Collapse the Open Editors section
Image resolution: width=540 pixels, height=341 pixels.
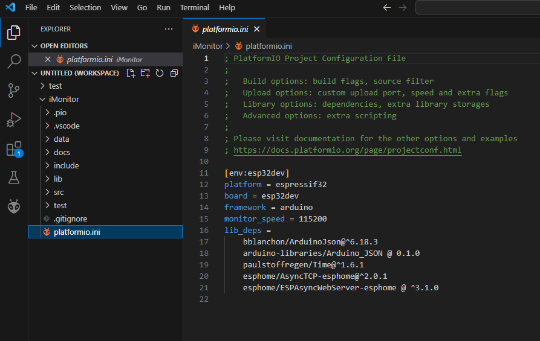pyautogui.click(x=63, y=46)
